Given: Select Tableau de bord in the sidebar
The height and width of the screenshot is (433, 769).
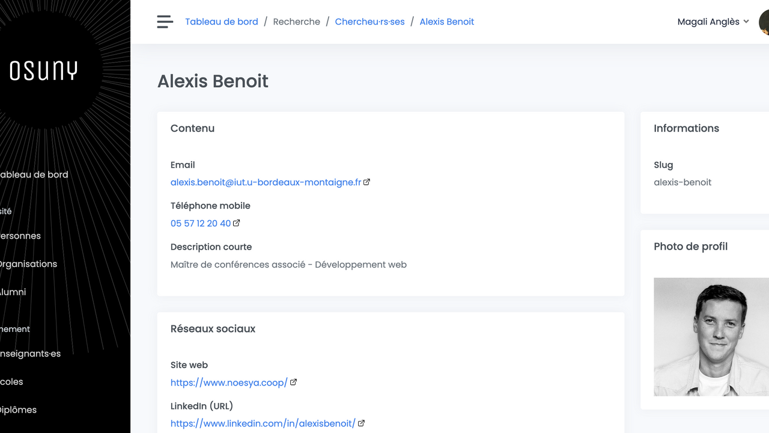Looking at the screenshot, I should click(34, 174).
